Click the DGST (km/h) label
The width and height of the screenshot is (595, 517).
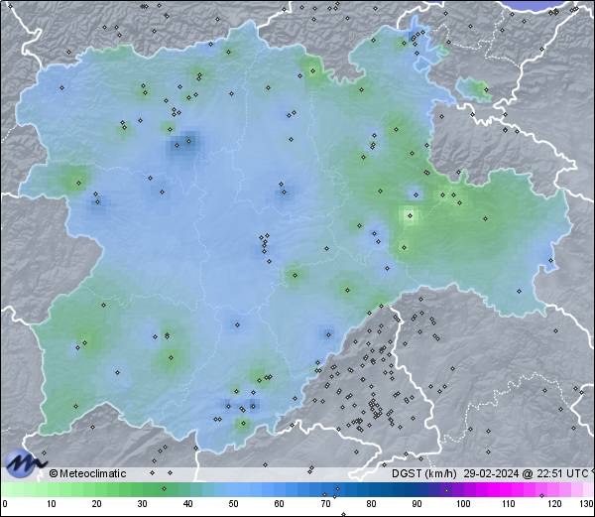423,473
